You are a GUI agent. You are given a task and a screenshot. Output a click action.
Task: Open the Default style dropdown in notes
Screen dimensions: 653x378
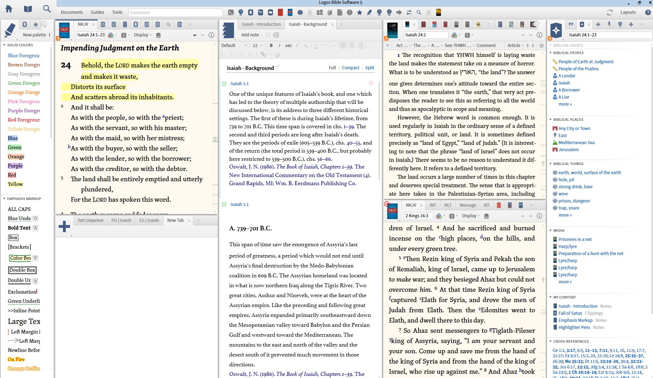point(234,46)
